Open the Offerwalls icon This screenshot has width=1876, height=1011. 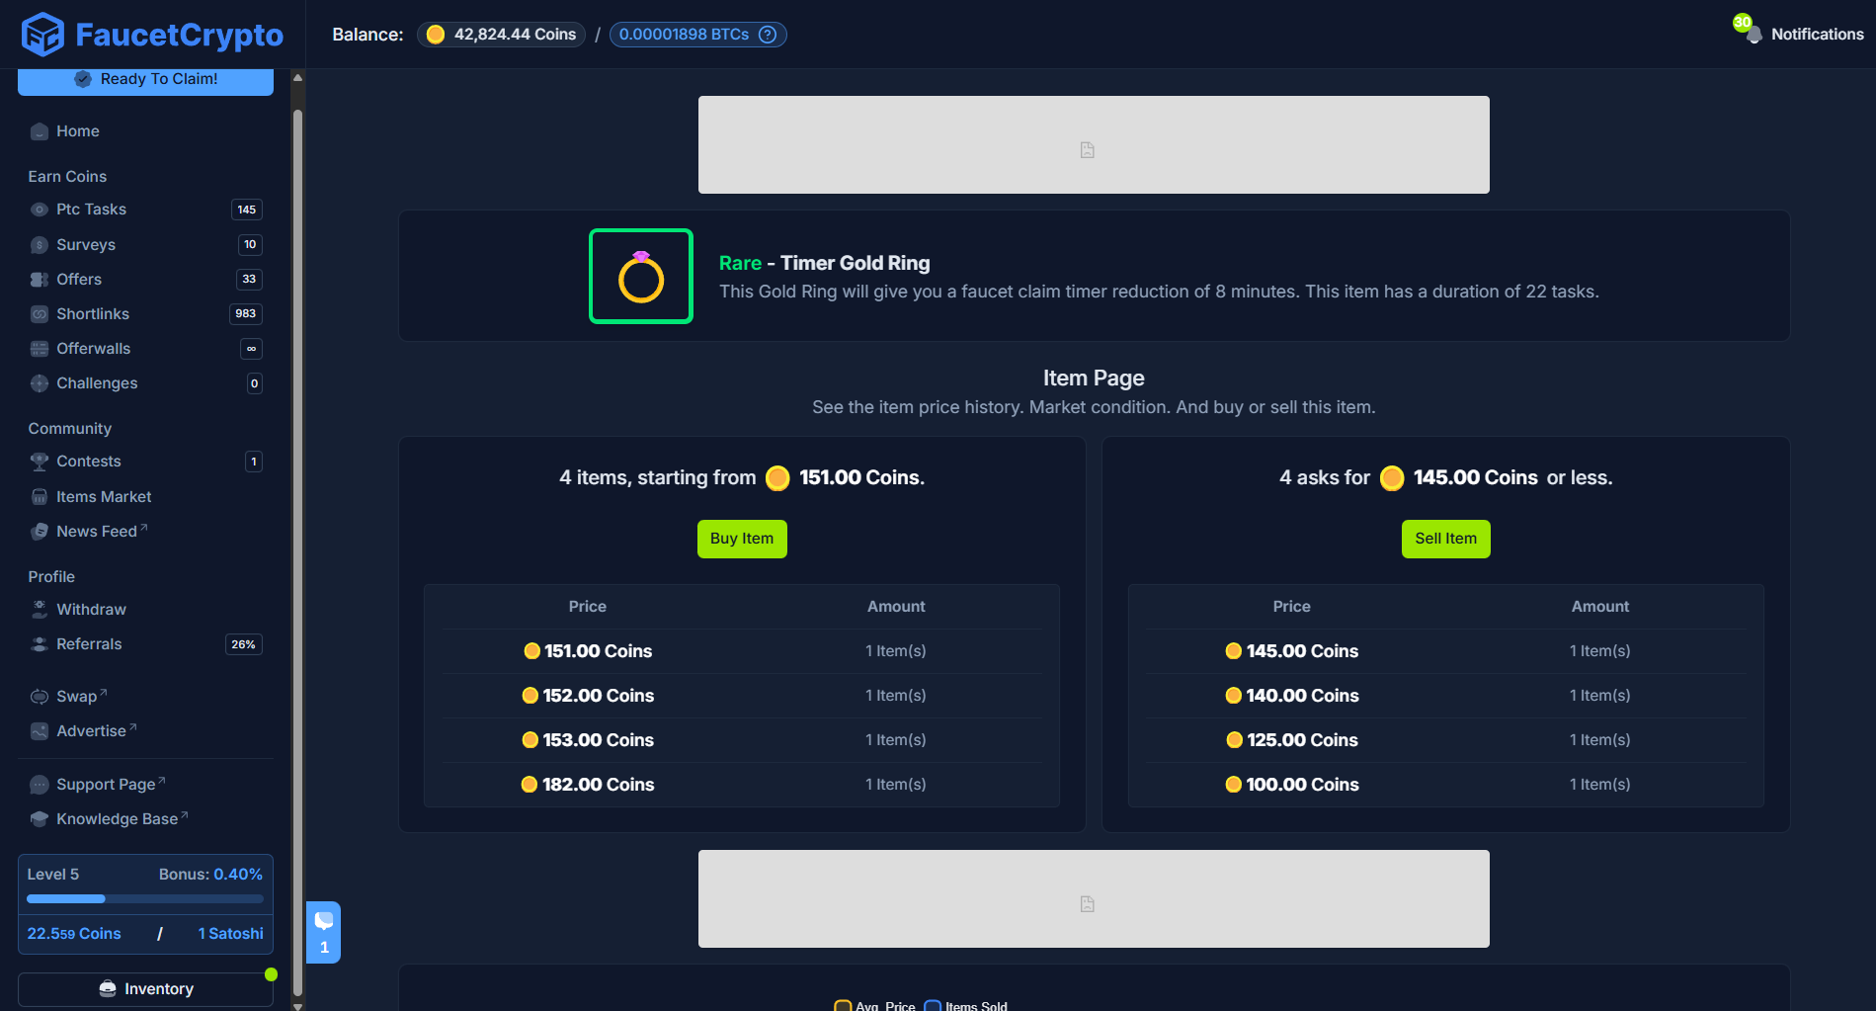coord(39,348)
